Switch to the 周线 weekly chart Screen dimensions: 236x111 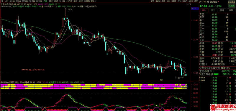(x=51, y=1)
